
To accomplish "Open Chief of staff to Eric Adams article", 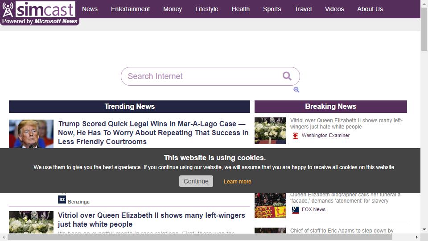I will click(342, 231).
